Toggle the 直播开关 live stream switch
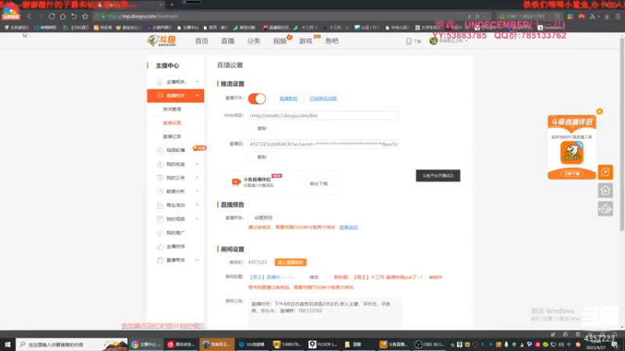Image resolution: width=625 pixels, height=351 pixels. tap(257, 99)
